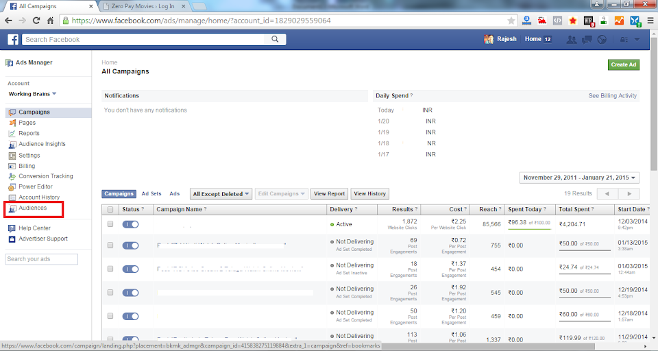Launch Power Editor from sidebar
Image resolution: width=658 pixels, height=351 pixels.
pyautogui.click(x=35, y=186)
